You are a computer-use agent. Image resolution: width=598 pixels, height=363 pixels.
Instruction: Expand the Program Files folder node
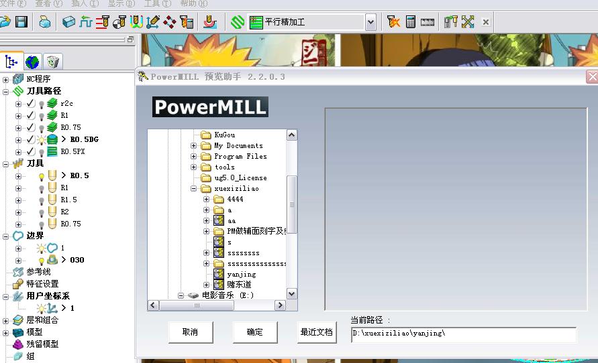[194, 157]
